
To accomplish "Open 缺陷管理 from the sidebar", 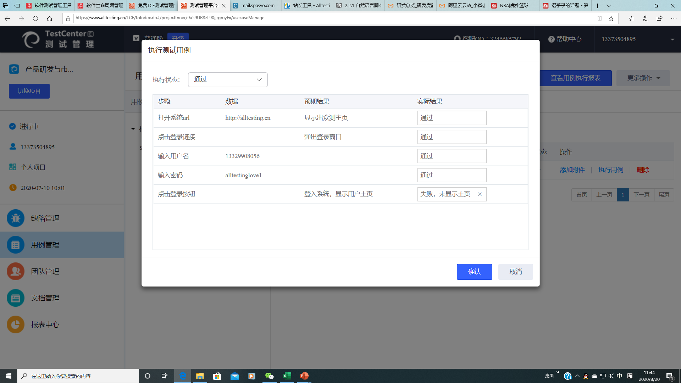I will pyautogui.click(x=45, y=218).
